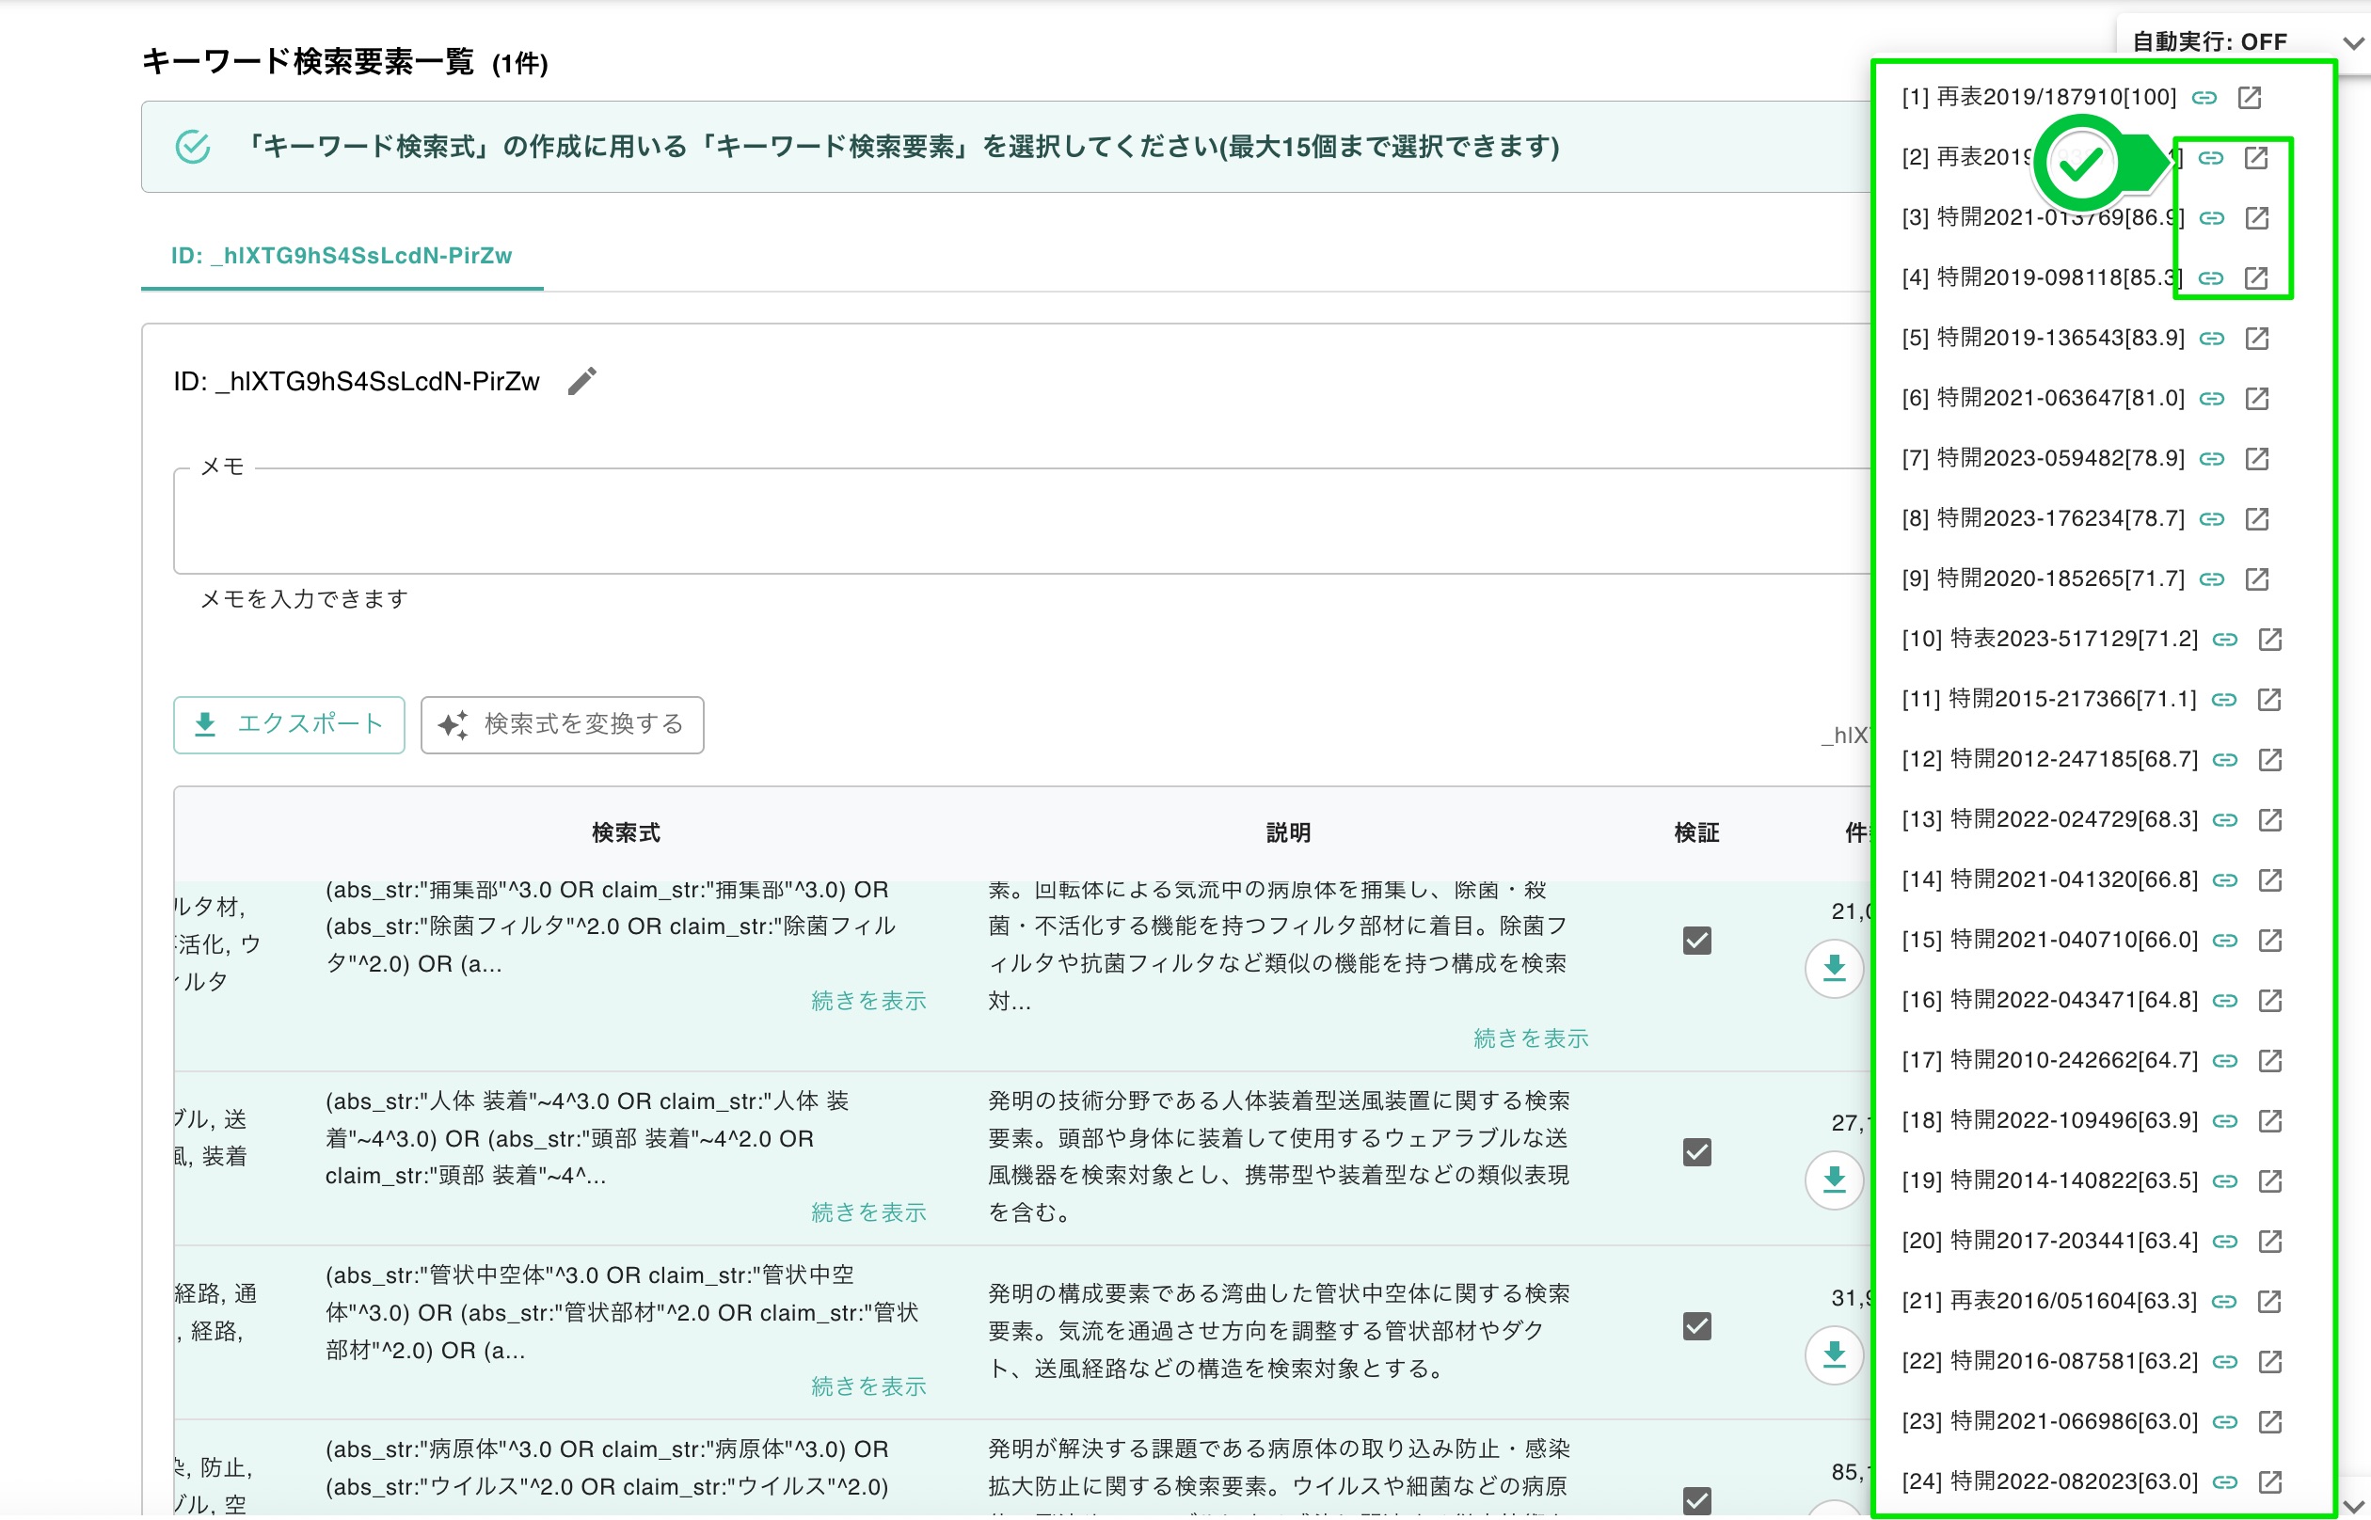Open 特開2022-082023 external icon
Viewport: 2371px width, 1520px height.
2270,1482
